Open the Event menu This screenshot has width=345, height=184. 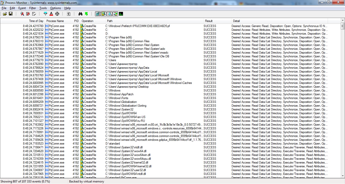(22, 8)
